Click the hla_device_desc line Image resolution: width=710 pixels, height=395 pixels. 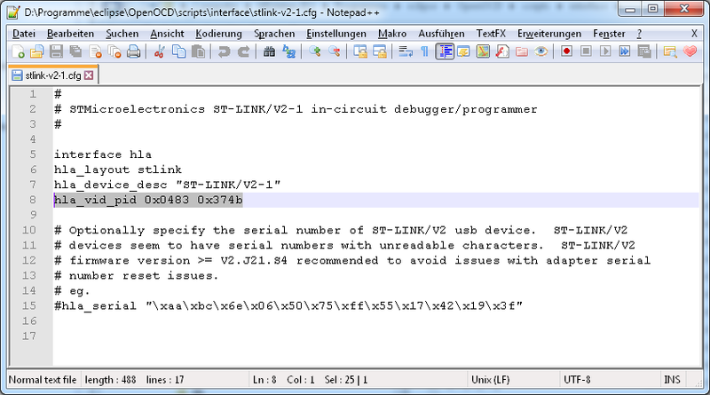tap(168, 185)
